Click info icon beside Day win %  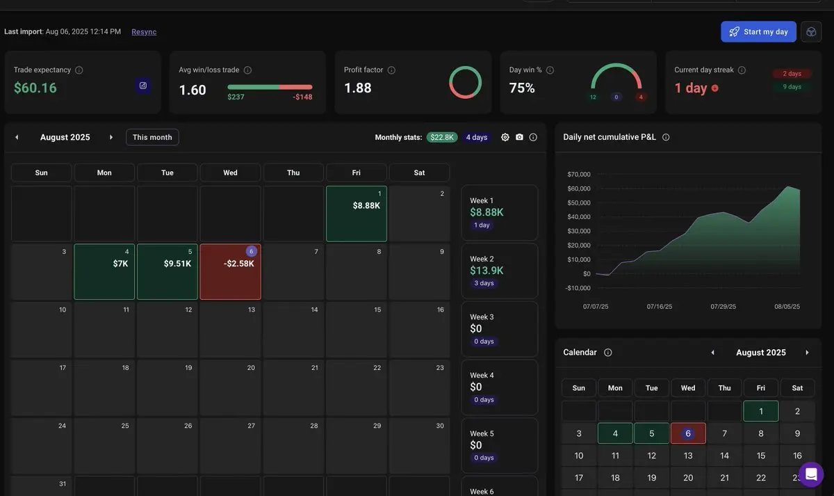pos(550,70)
